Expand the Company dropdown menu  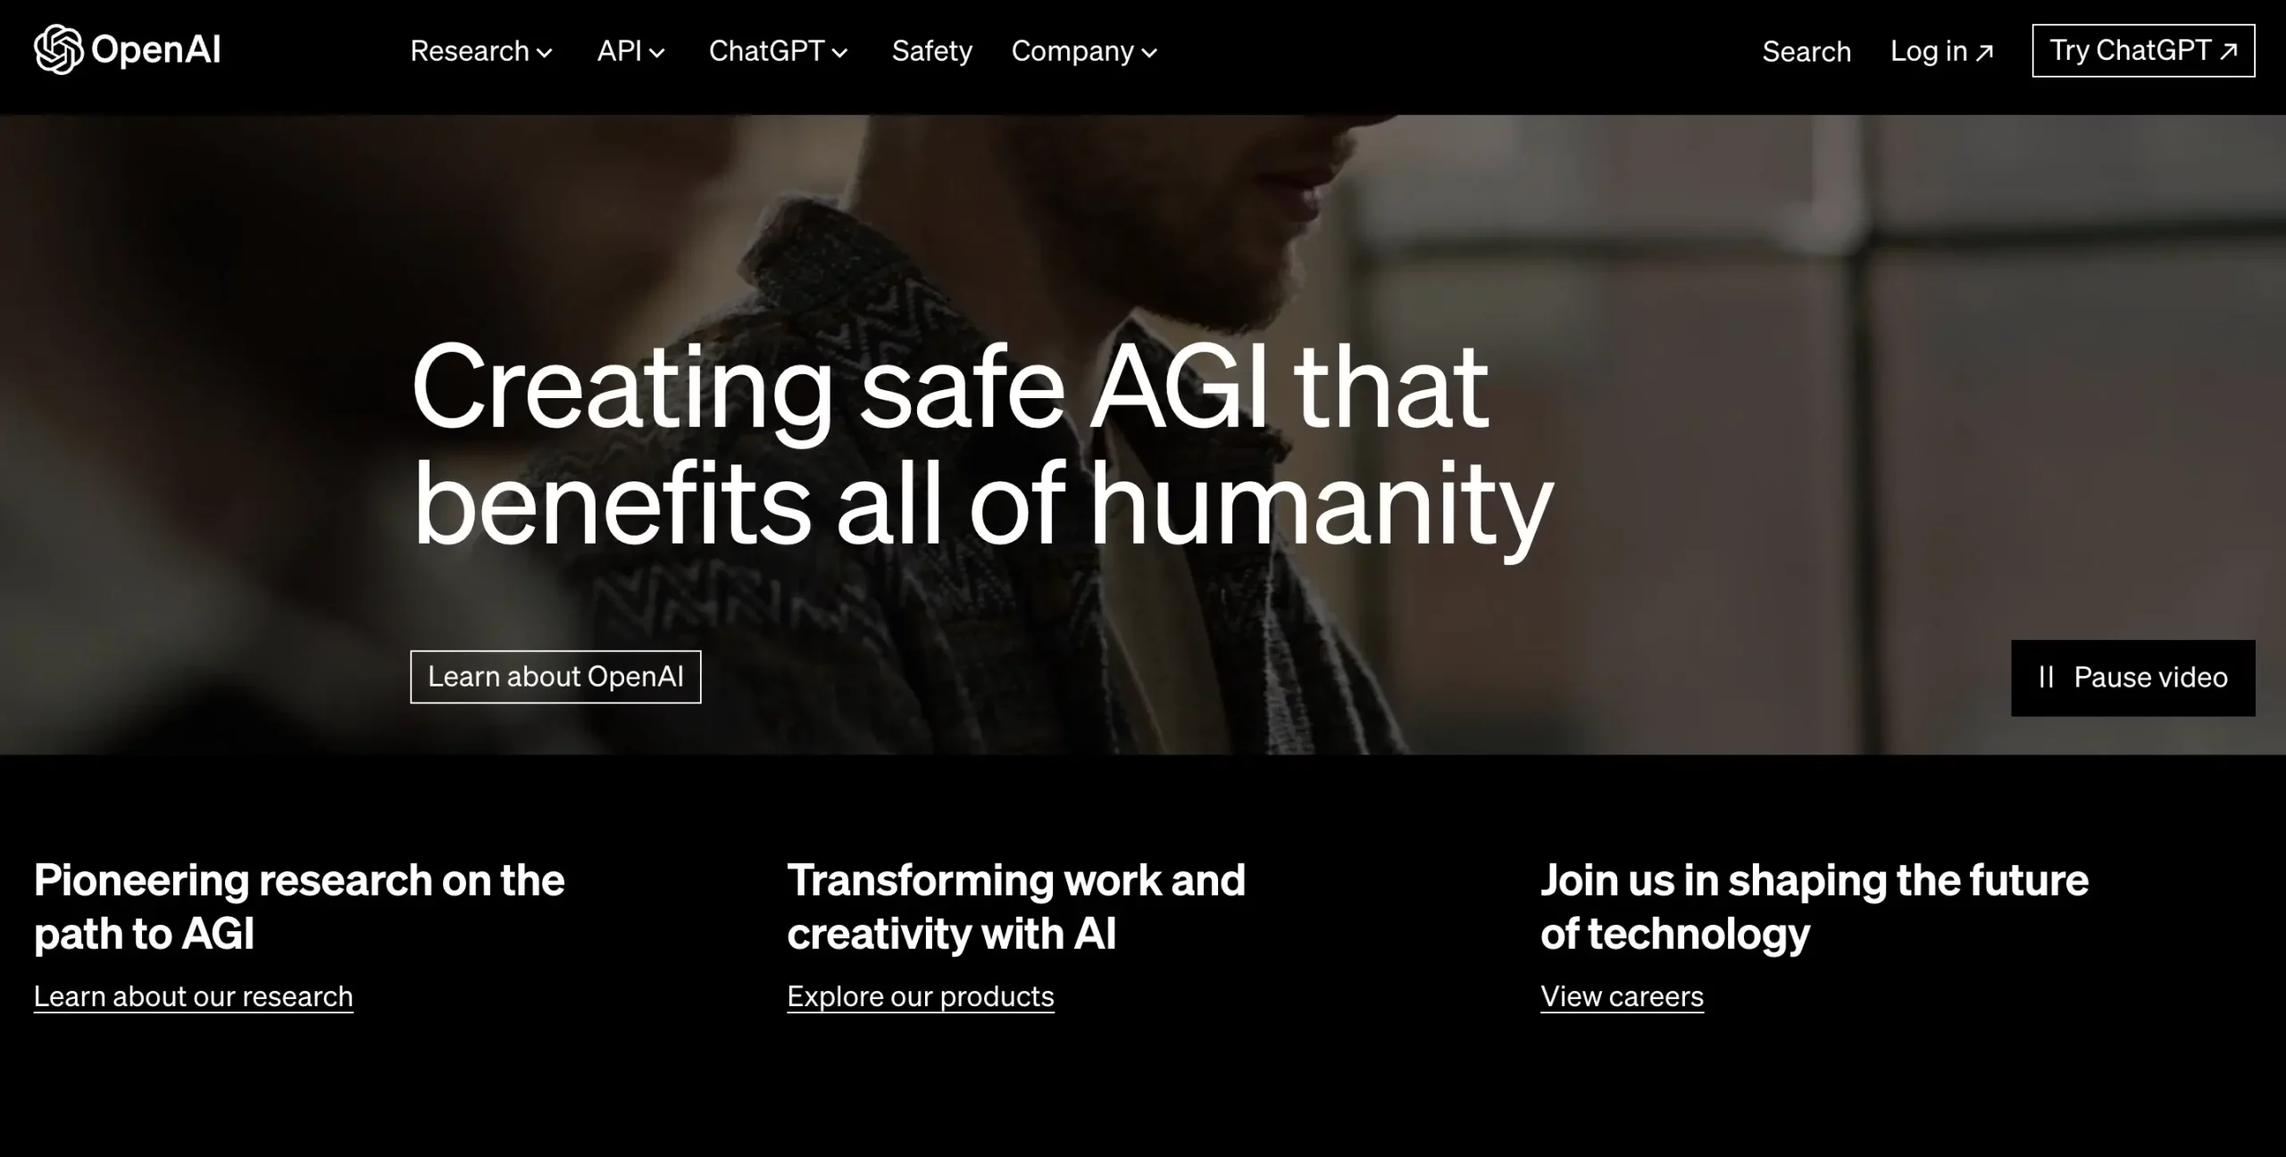pyautogui.click(x=1085, y=50)
